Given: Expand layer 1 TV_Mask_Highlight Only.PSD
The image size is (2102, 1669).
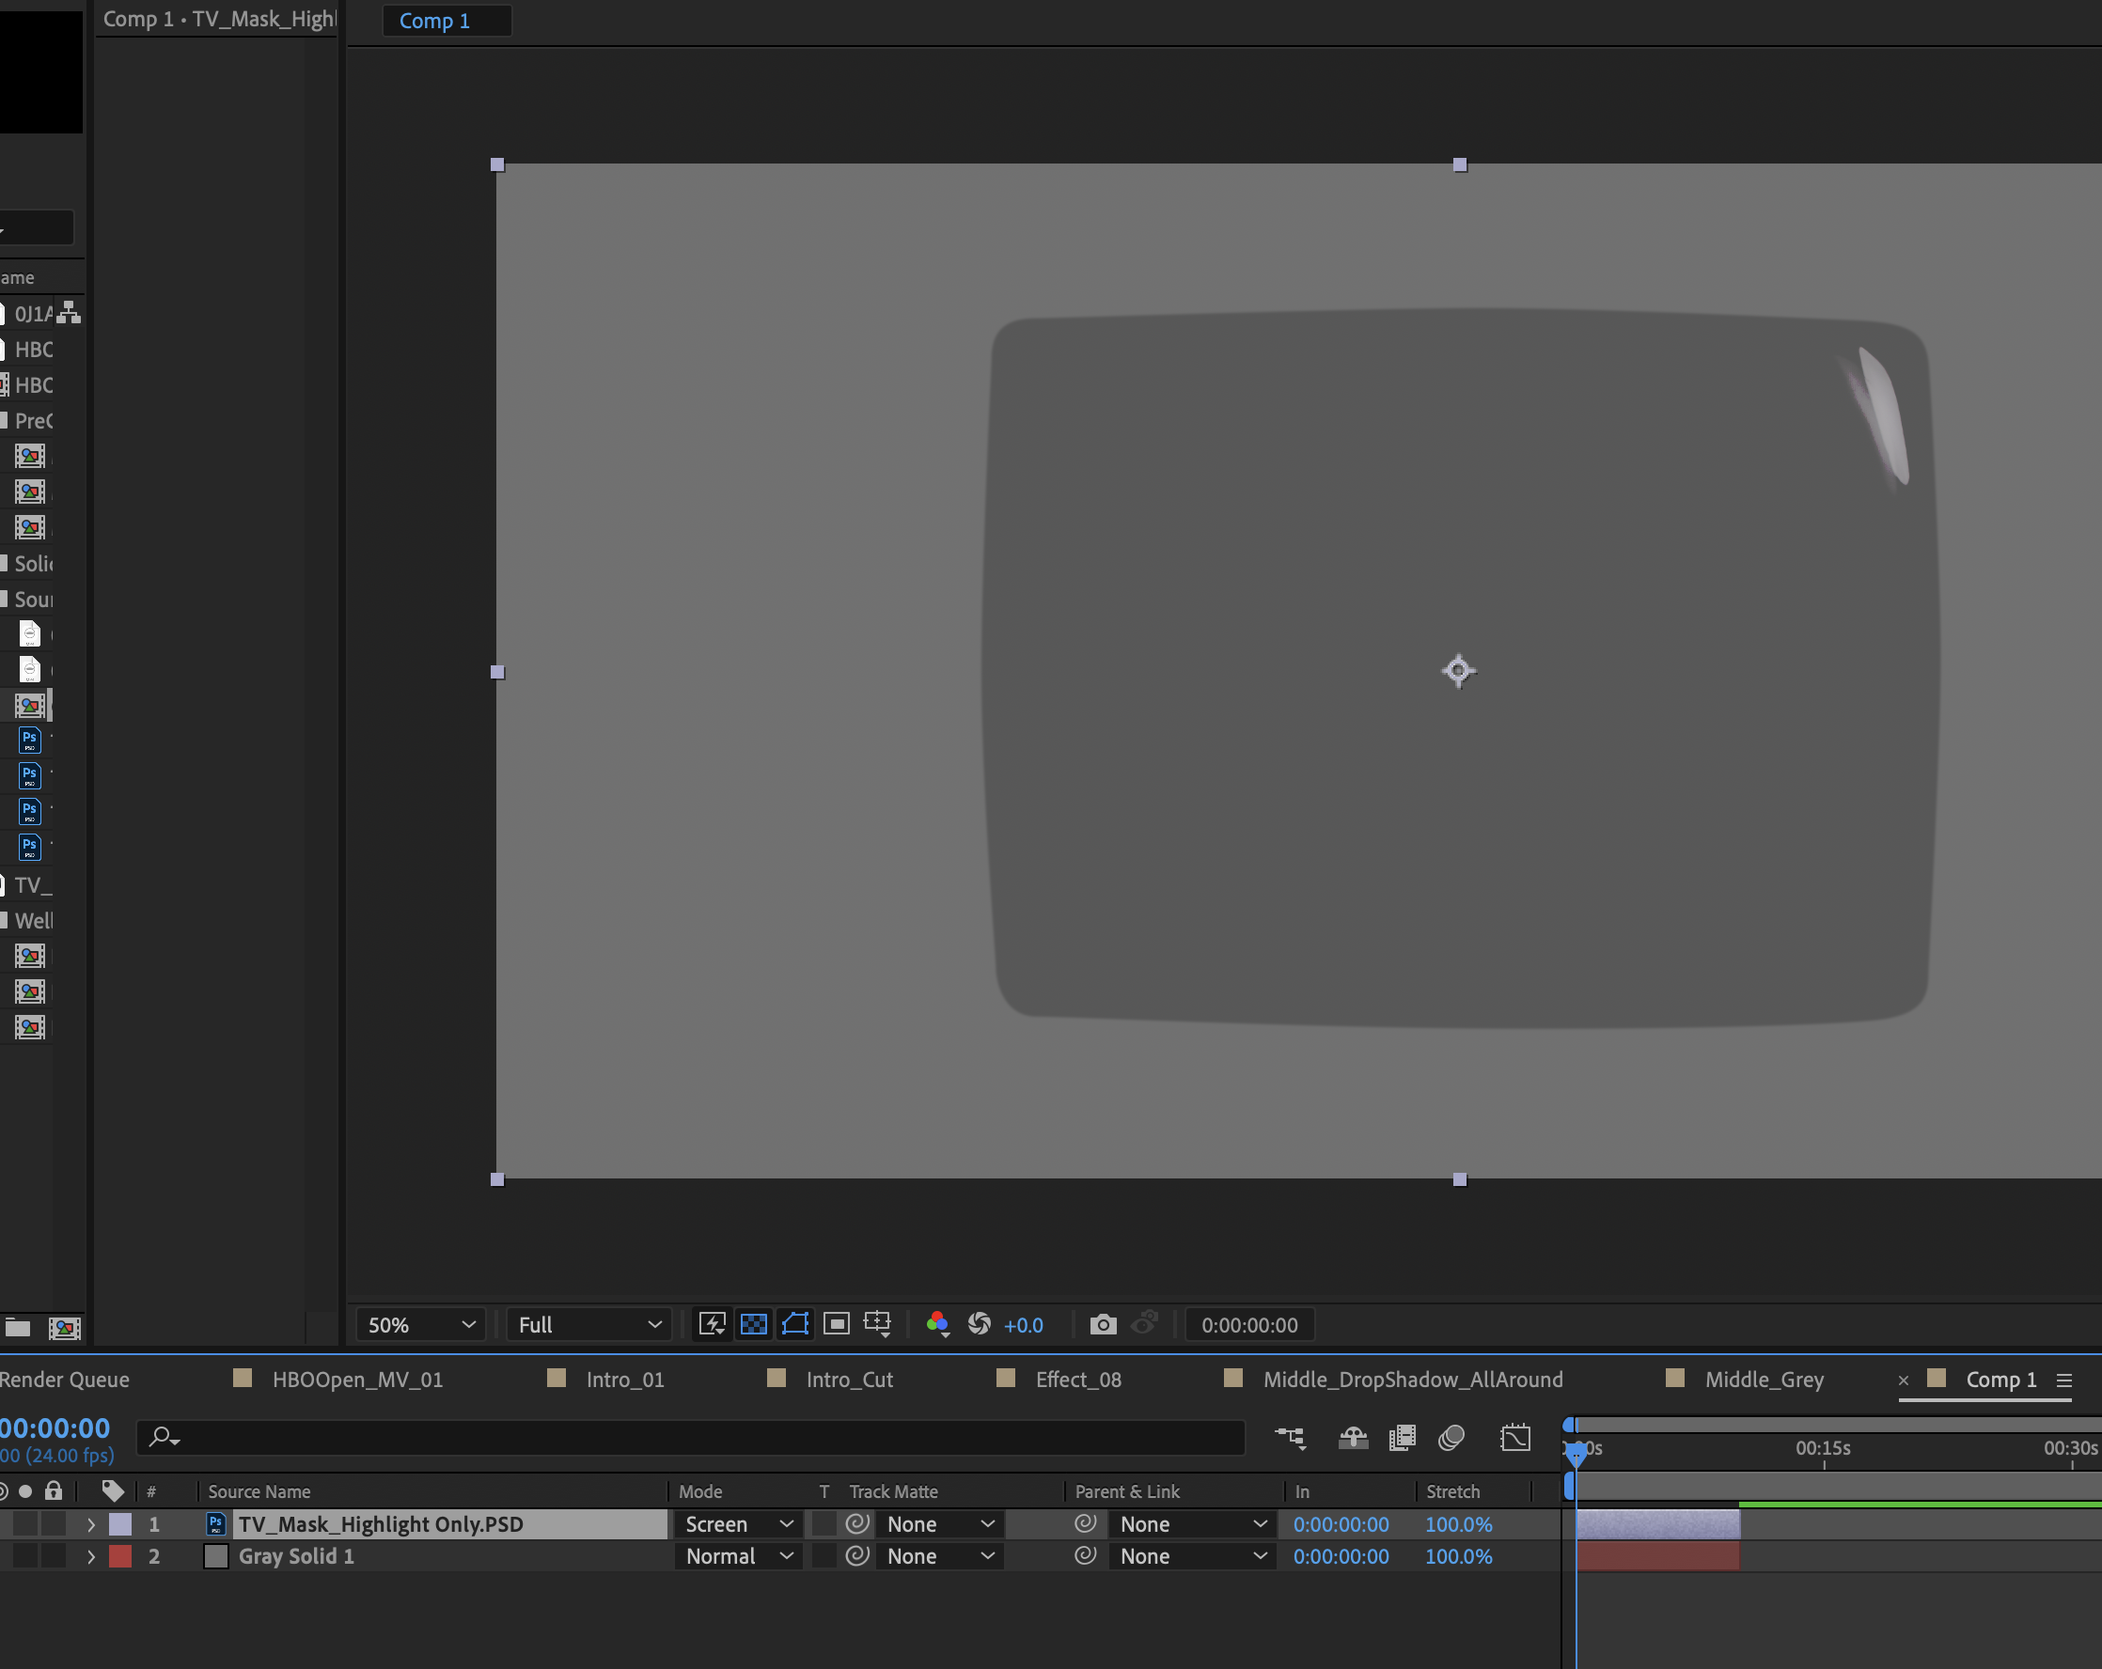Looking at the screenshot, I should point(90,1524).
